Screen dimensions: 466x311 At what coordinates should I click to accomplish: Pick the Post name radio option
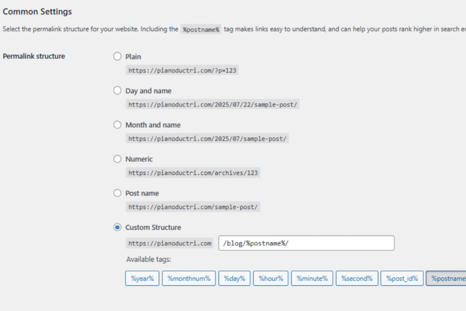pyautogui.click(x=117, y=193)
